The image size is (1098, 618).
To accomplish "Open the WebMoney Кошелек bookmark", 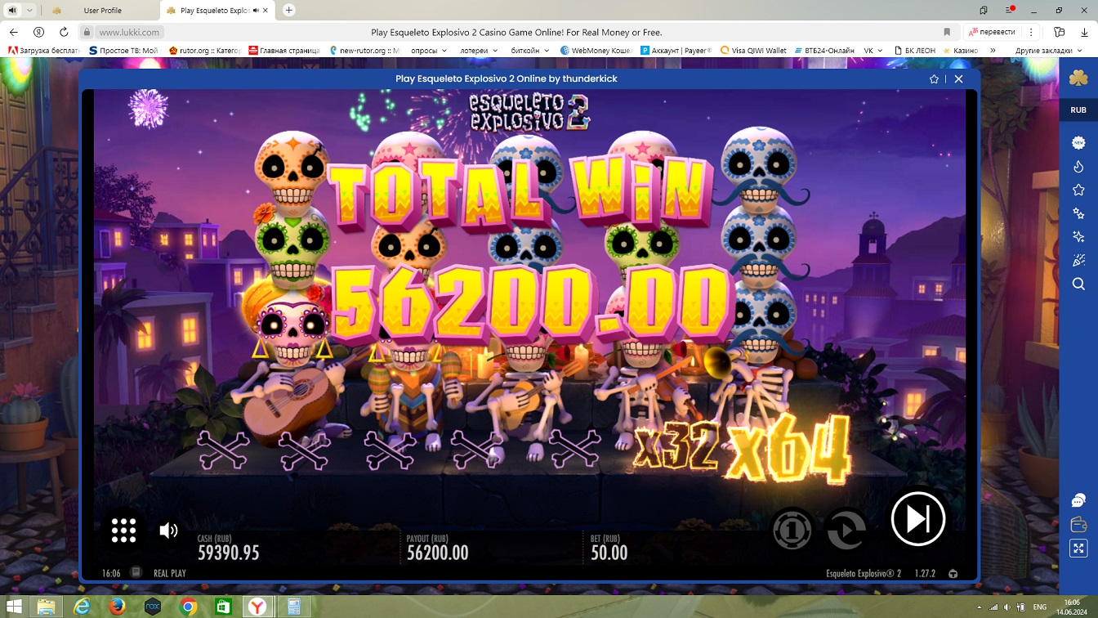I will (x=596, y=51).
